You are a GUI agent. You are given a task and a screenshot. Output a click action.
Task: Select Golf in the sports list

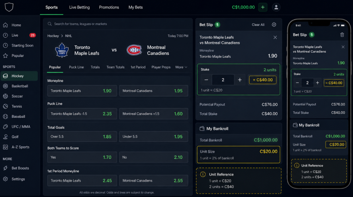(x=19, y=137)
